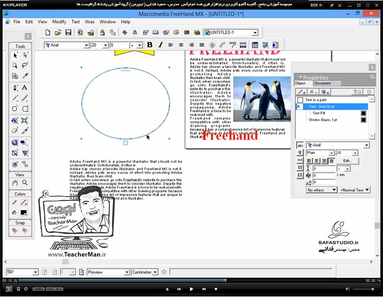Select the Ellipse tool
This screenshot has height=297, width=383.
click(x=15, y=109)
